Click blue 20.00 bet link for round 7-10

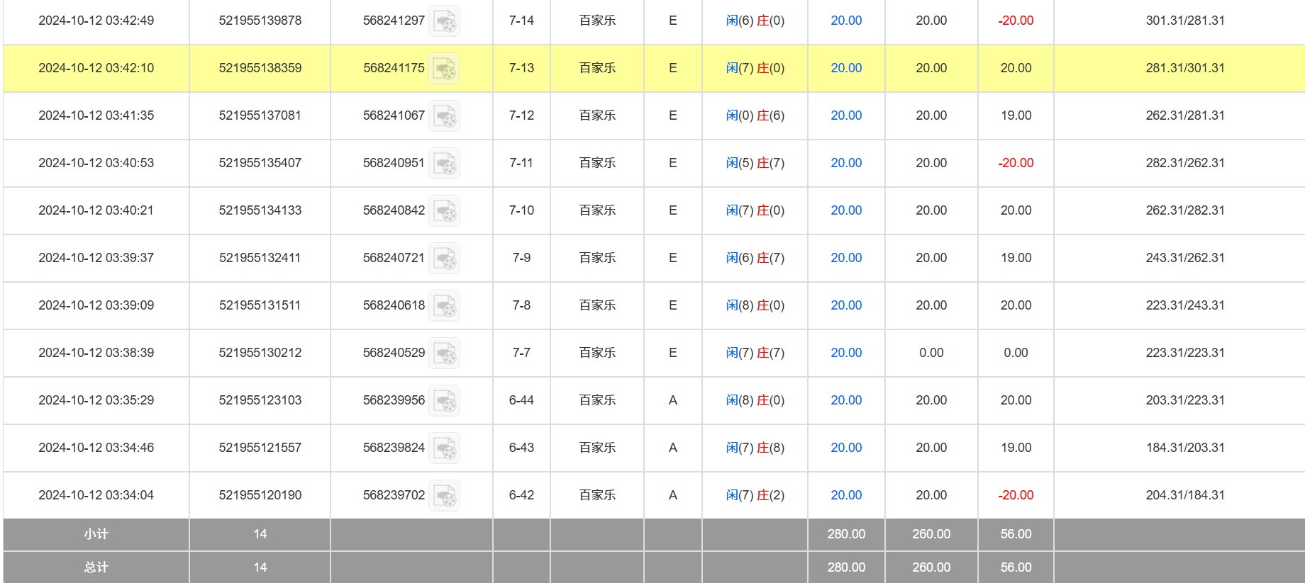(846, 210)
